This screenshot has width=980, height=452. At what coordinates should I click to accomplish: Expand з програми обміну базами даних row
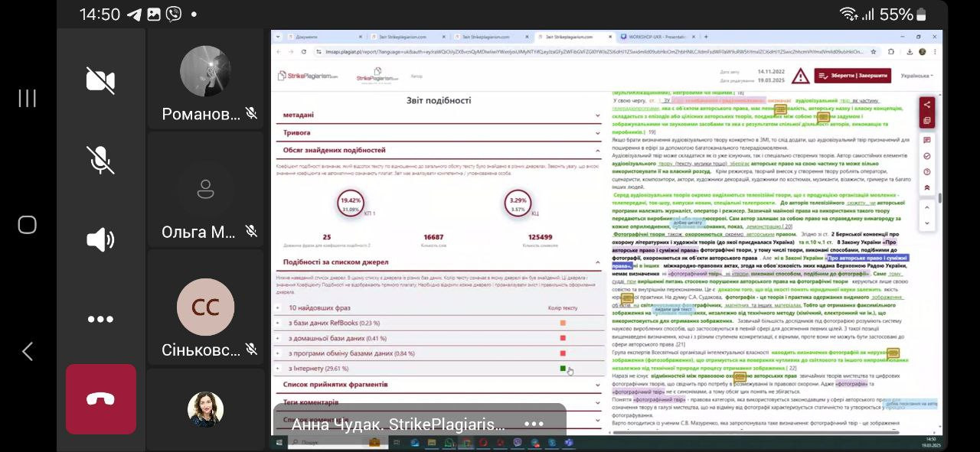(x=278, y=353)
